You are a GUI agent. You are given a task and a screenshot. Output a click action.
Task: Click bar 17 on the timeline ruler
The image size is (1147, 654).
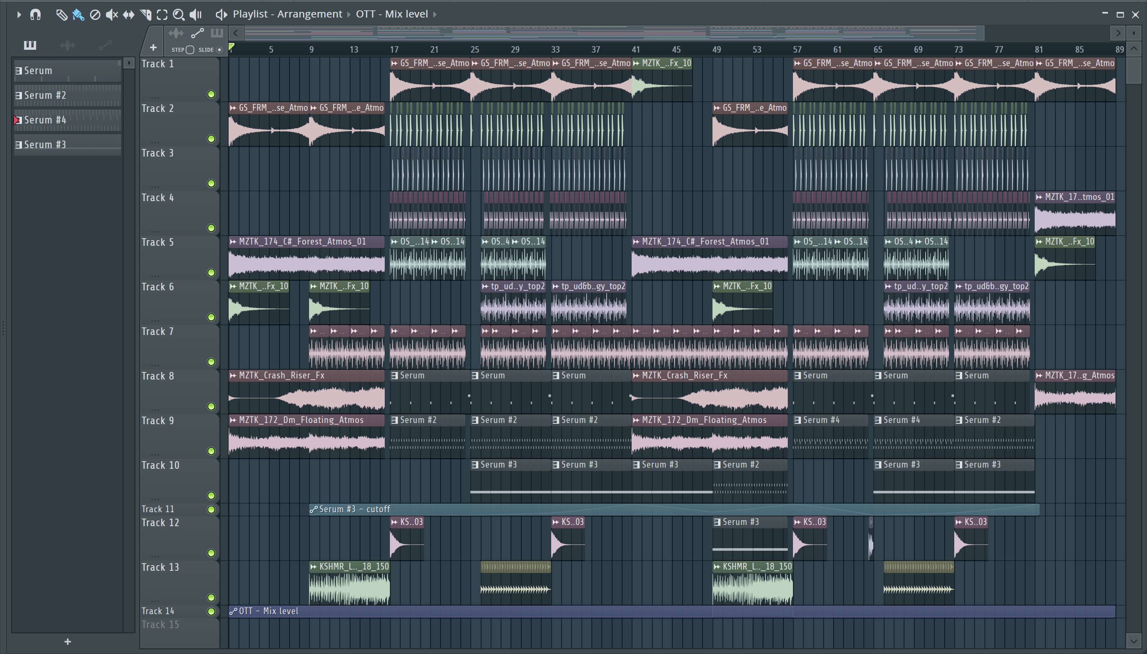click(394, 49)
